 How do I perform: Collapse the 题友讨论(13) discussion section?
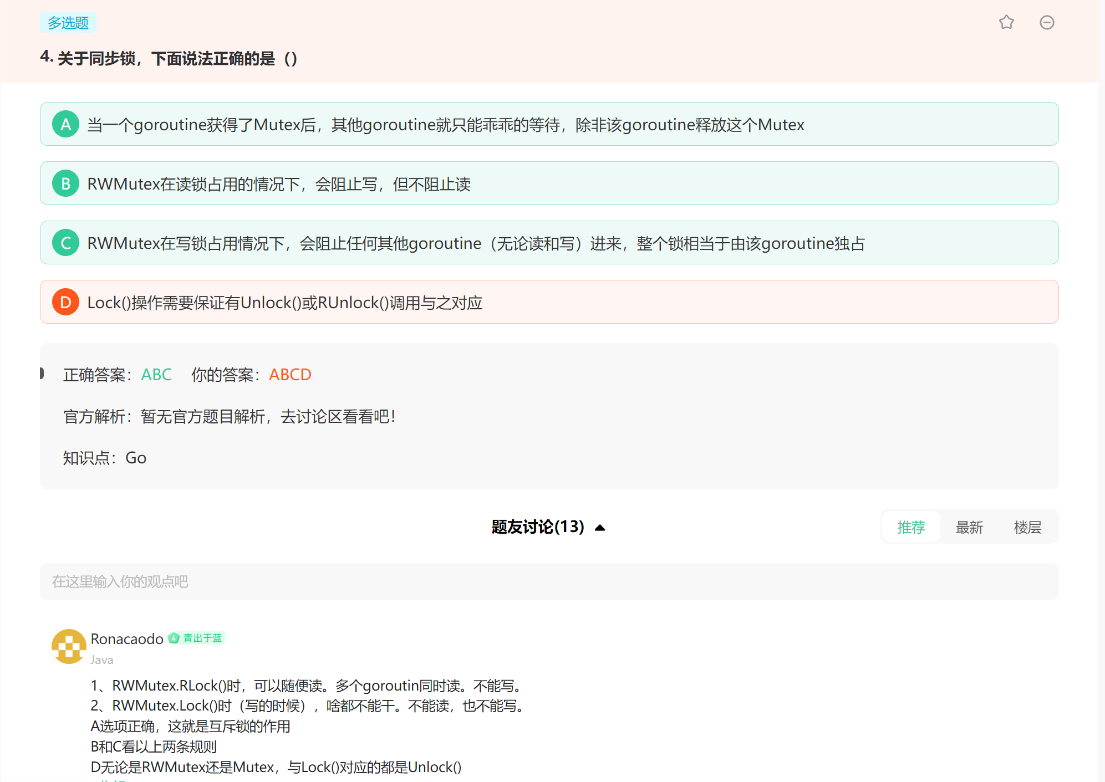click(537, 527)
